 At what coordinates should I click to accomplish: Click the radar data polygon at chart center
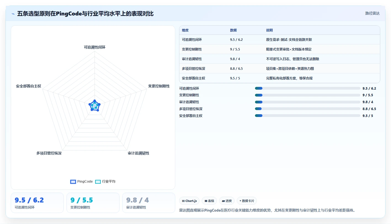(95, 106)
